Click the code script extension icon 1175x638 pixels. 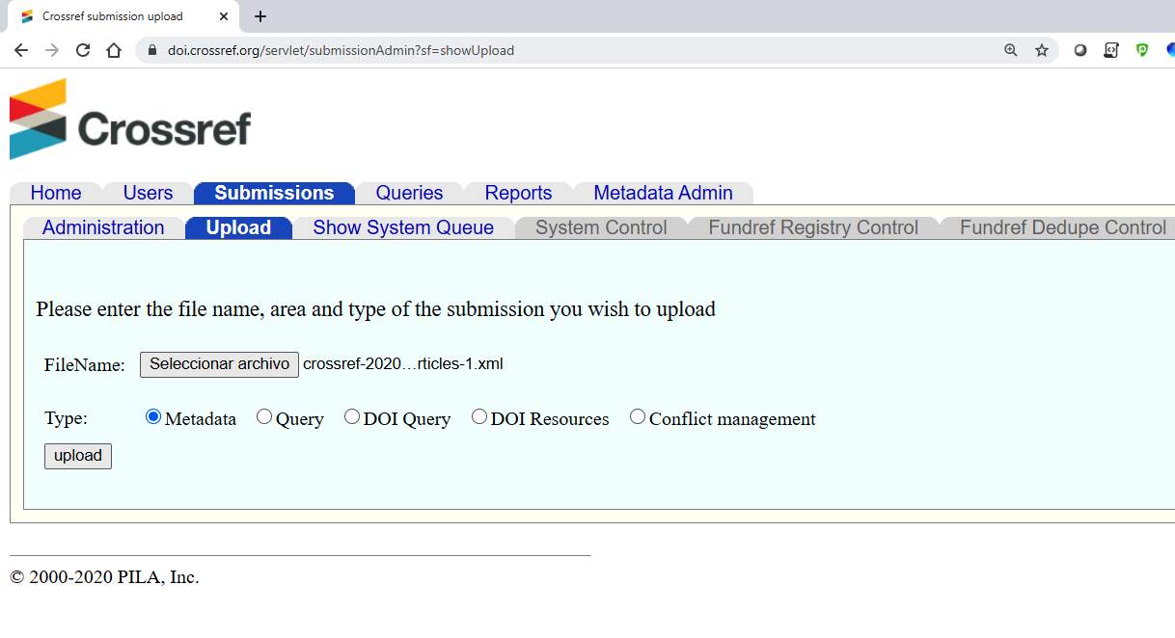pos(1111,49)
